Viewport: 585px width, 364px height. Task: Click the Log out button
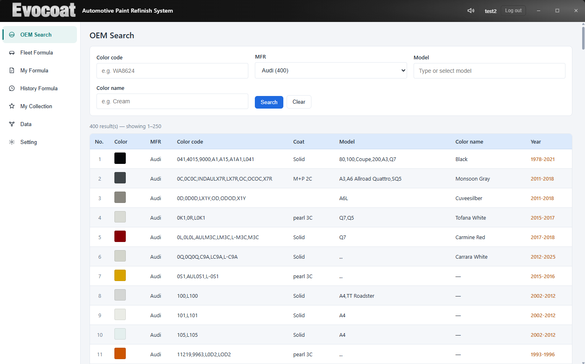click(x=513, y=11)
